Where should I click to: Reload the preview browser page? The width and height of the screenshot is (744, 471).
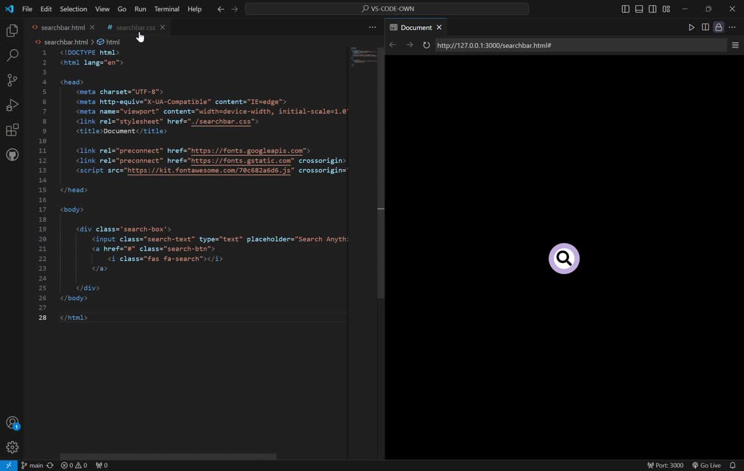tap(426, 45)
